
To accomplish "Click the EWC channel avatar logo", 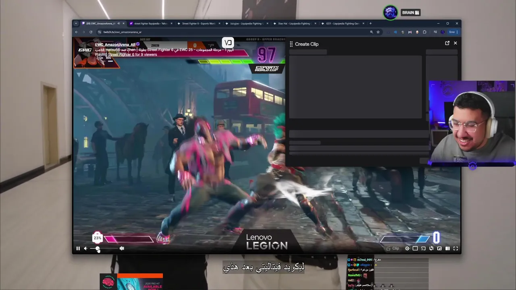I will (x=85, y=50).
